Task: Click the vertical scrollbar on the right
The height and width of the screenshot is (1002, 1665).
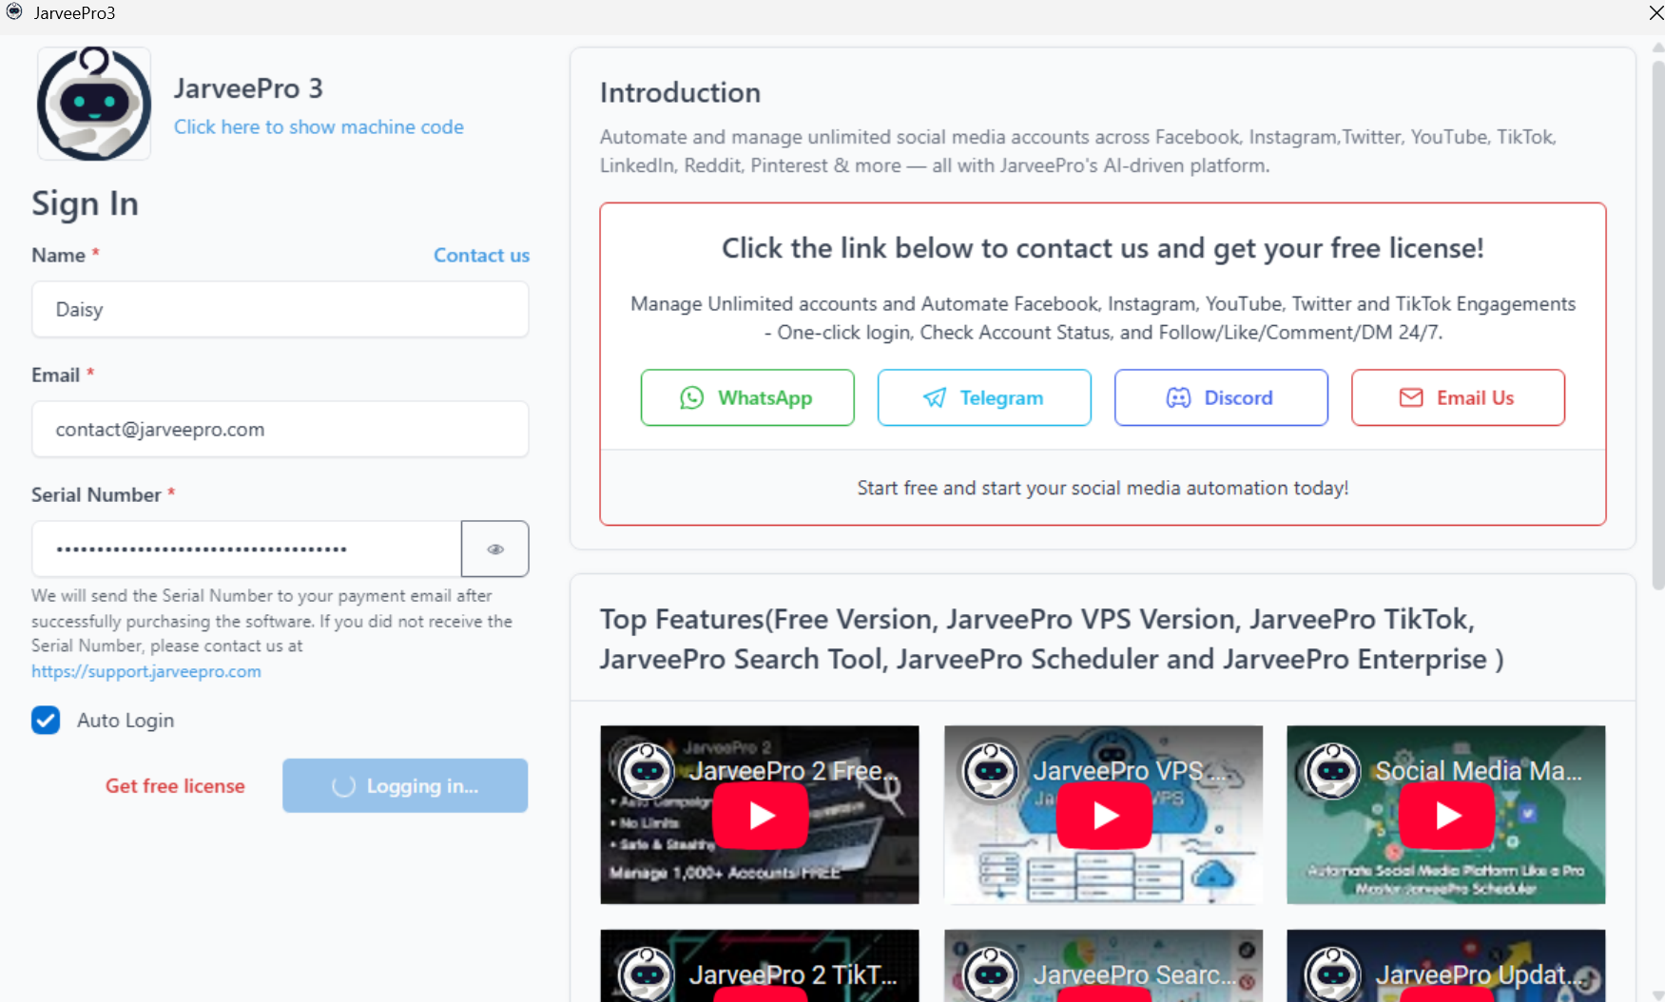Action: (x=1657, y=323)
